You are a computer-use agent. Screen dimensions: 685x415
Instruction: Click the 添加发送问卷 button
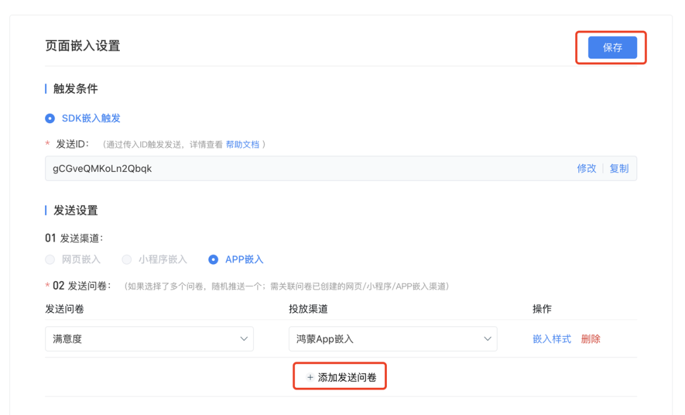346,378
